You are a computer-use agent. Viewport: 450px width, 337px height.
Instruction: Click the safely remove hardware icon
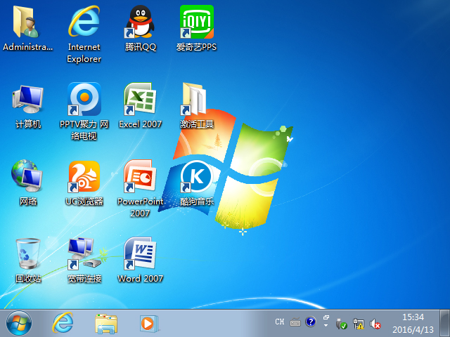(x=341, y=324)
